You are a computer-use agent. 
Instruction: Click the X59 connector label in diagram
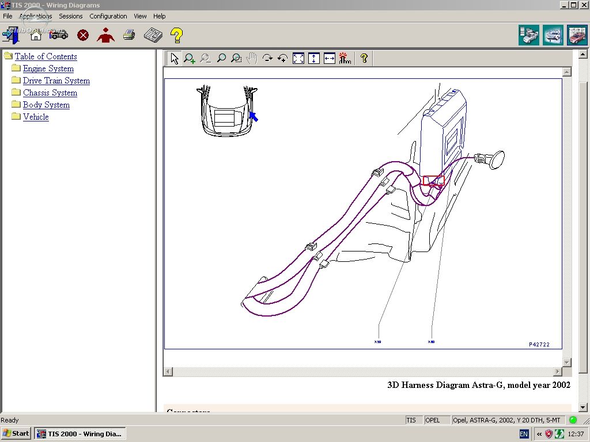tap(378, 342)
